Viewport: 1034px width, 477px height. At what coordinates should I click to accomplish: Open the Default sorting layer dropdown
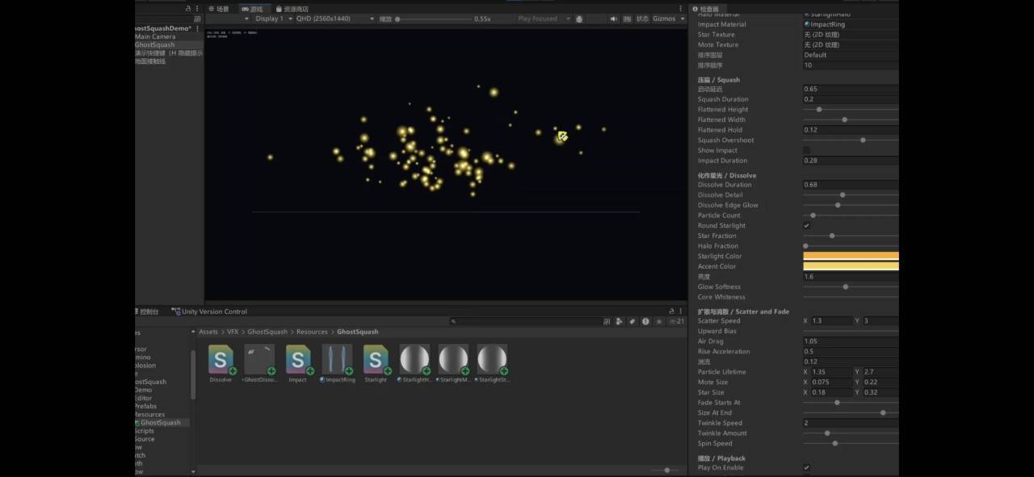pos(851,55)
